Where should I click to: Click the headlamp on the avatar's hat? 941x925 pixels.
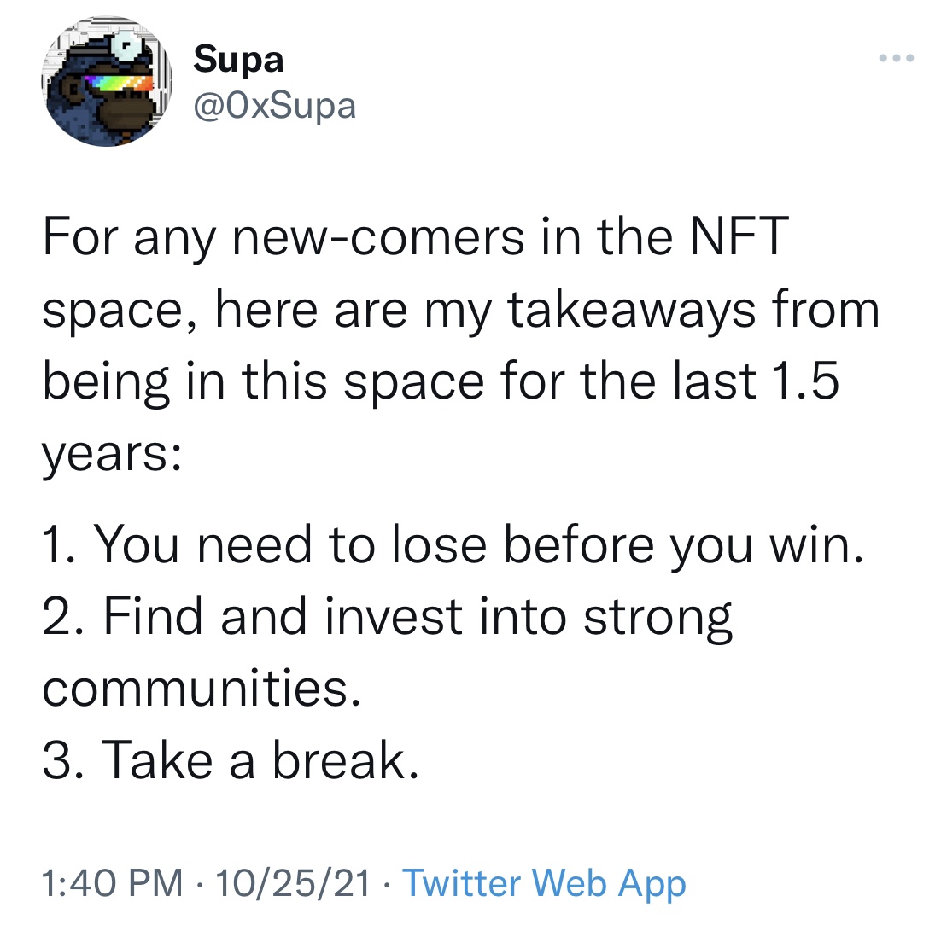pyautogui.click(x=130, y=43)
